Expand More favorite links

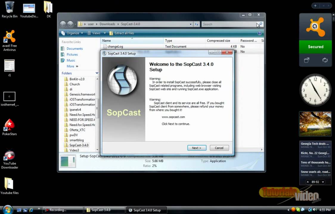pos(73,66)
